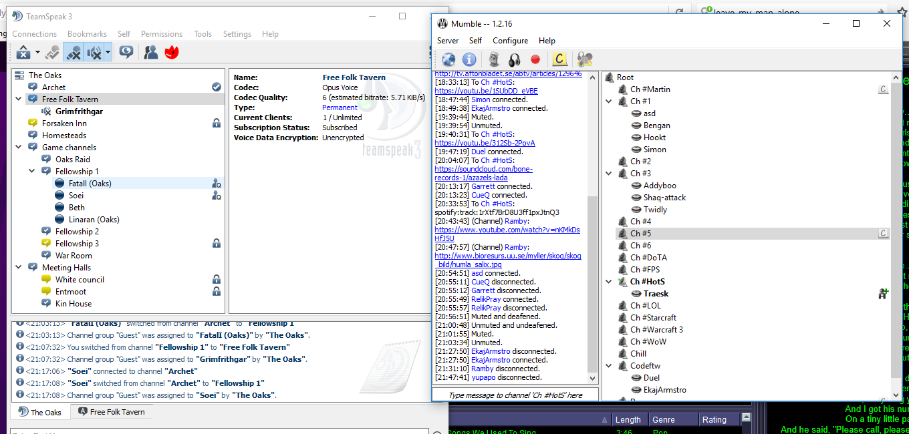909x434 pixels.
Task: Click the browser reload icon behind Mumble
Action: [x=679, y=11]
